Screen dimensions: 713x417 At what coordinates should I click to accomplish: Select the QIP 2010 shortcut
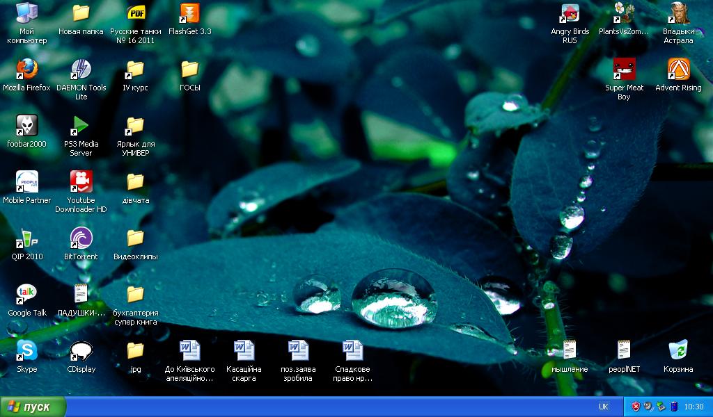pyautogui.click(x=26, y=238)
